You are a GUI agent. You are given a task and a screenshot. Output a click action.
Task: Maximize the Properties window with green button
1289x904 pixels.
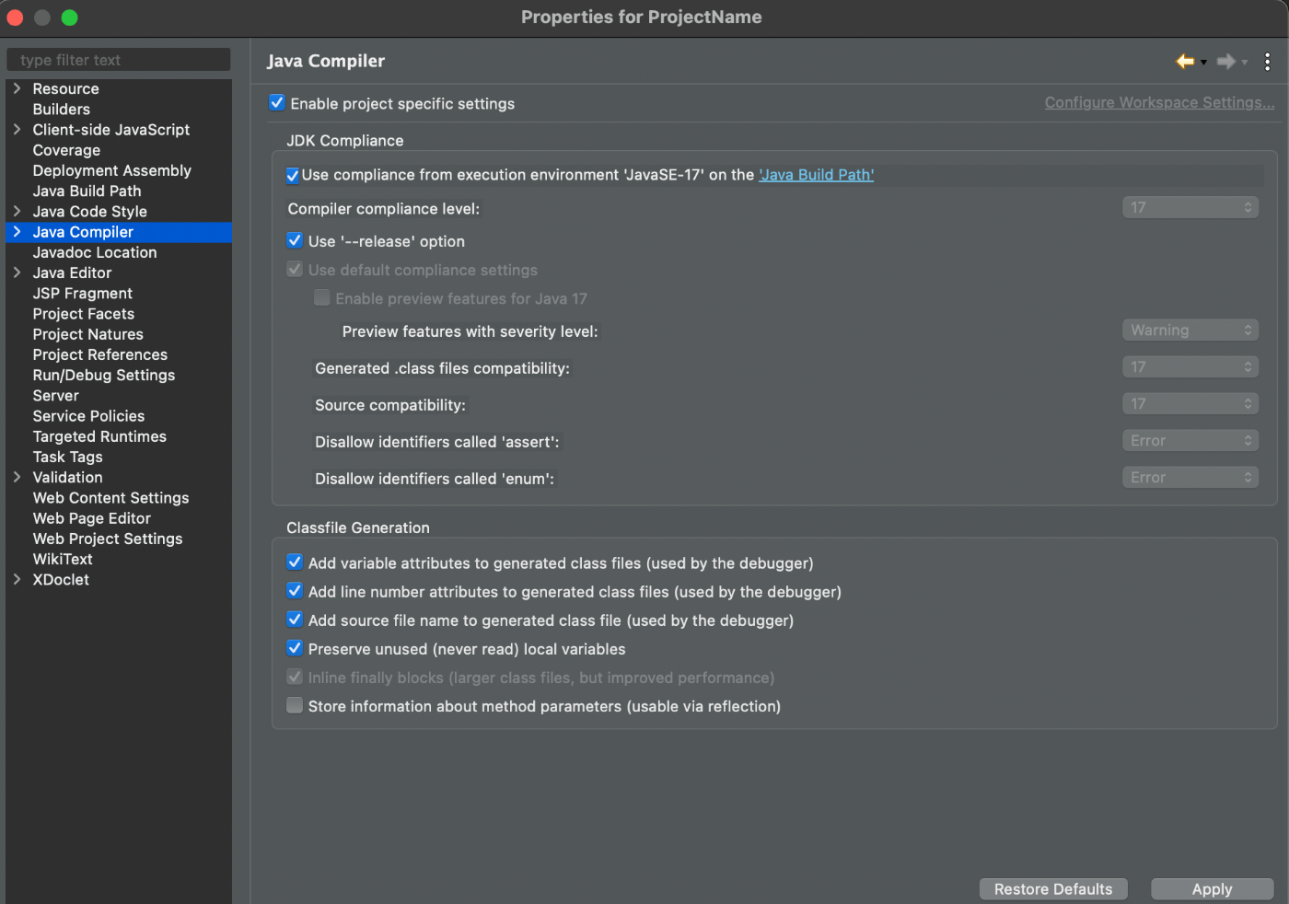(70, 17)
